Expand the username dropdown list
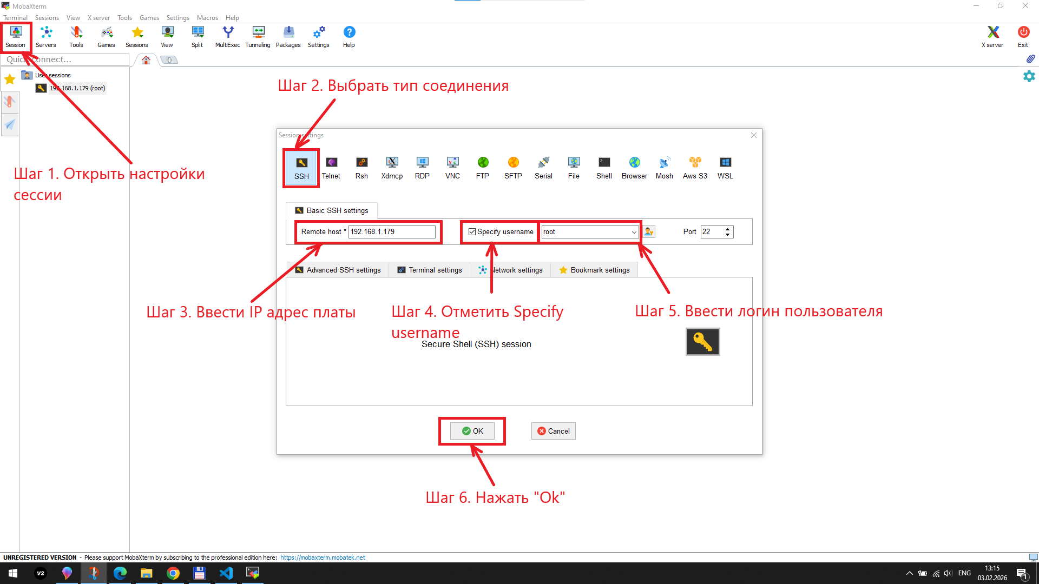The image size is (1039, 584). [x=634, y=232]
